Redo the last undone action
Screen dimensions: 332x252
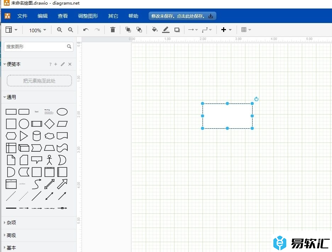[97, 30]
